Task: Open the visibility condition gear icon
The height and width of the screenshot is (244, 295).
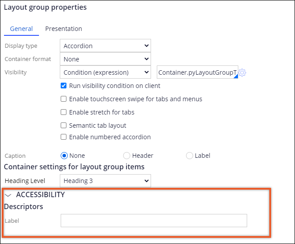Action: click(242, 72)
